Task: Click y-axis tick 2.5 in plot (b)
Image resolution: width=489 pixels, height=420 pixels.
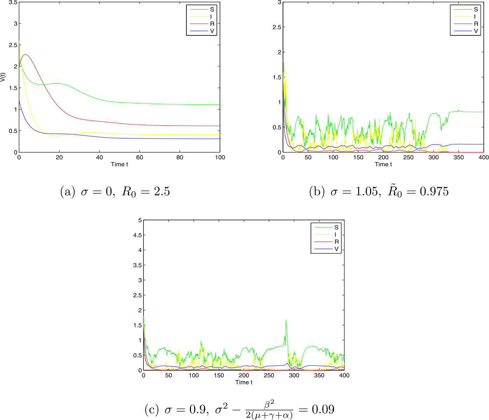Action: 277,27
